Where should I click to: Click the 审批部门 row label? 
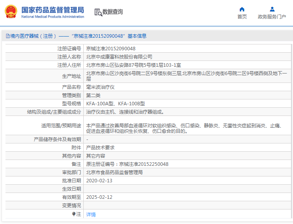71,172
